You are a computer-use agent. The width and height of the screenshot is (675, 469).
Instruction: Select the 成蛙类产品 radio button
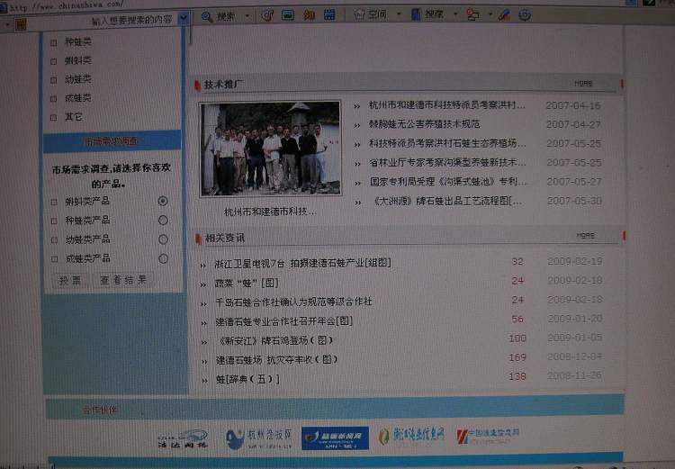point(163,259)
